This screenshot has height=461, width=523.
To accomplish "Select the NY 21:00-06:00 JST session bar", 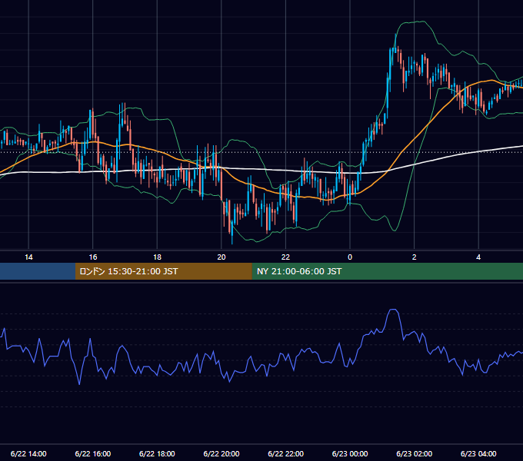I will (387, 271).
